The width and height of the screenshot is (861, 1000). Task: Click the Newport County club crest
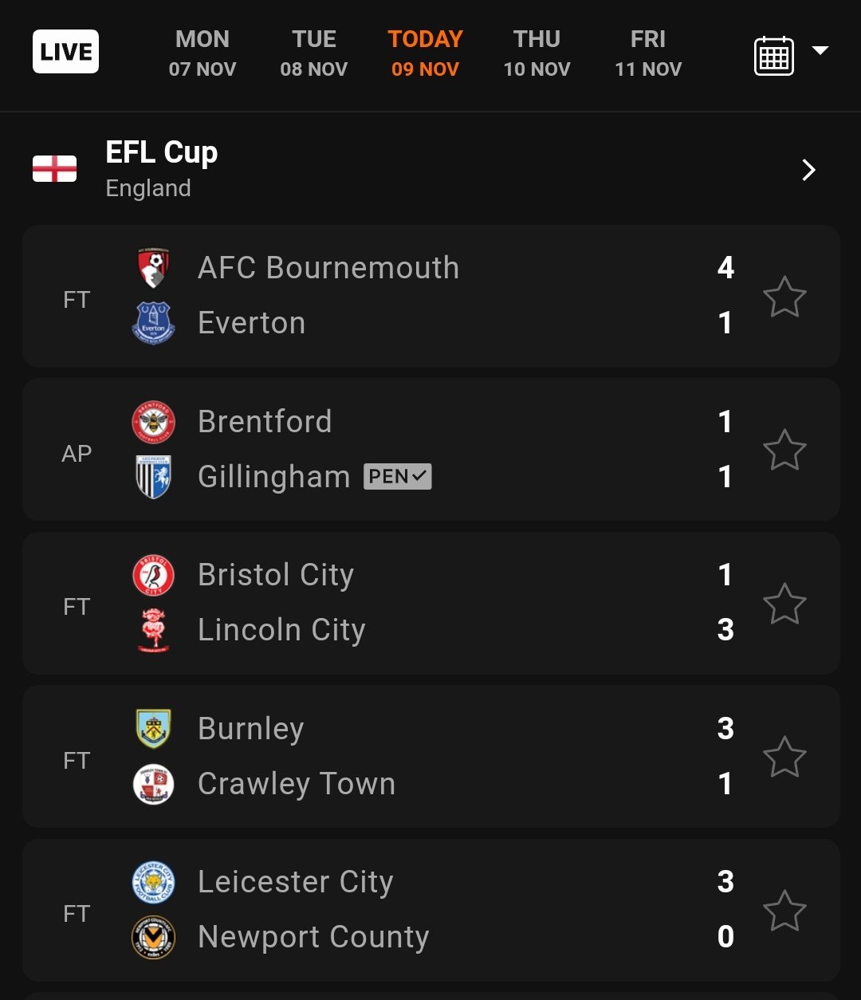[x=153, y=937]
